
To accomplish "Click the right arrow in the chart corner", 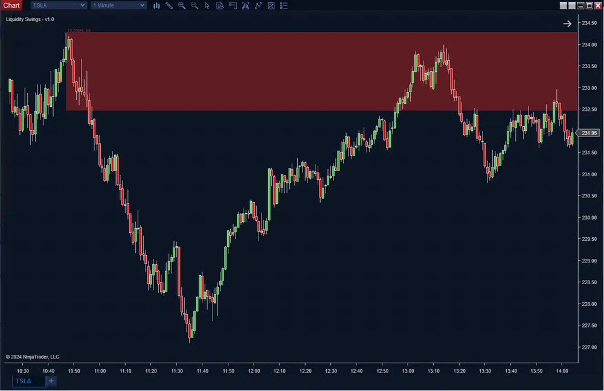I will click(x=567, y=24).
